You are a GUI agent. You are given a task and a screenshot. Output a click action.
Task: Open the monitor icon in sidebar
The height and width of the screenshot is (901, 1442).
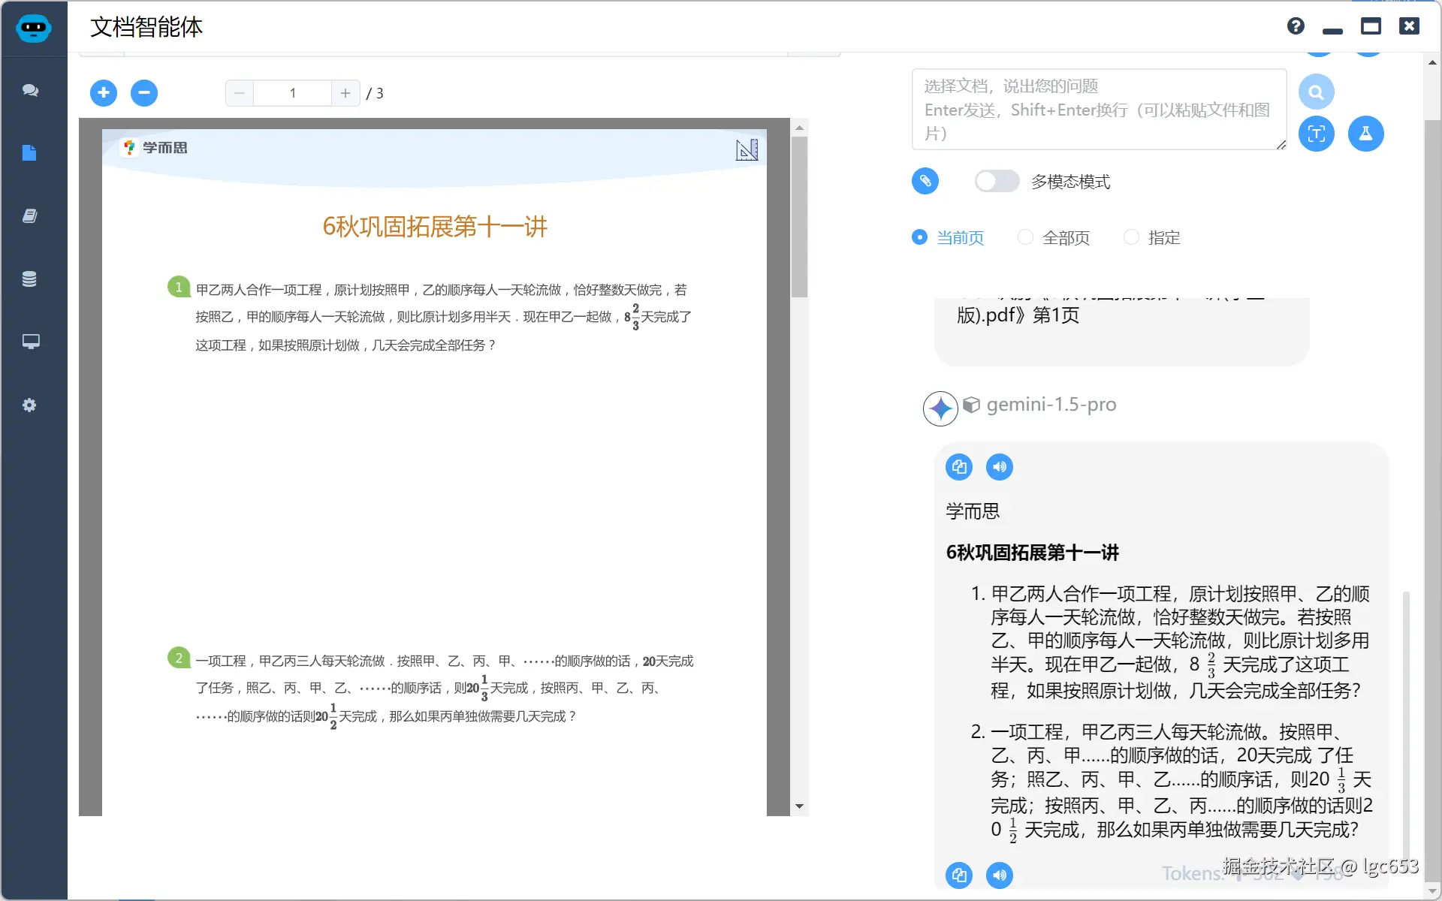pyautogui.click(x=30, y=342)
